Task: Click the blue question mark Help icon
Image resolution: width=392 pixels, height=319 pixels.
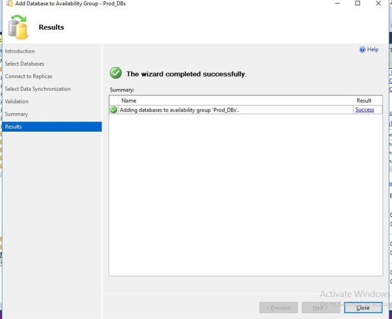Action: [x=362, y=50]
